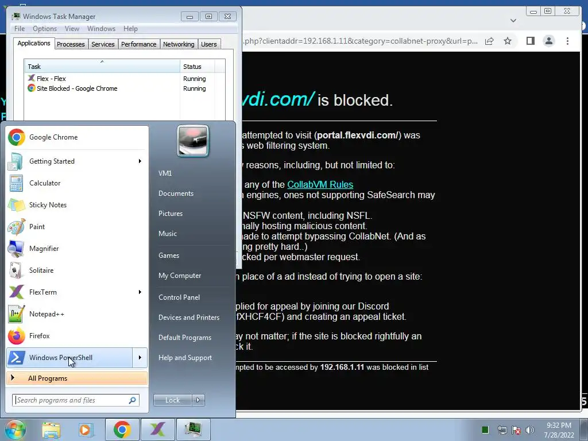
Task: Open Calculator from Start menu
Action: click(77, 183)
